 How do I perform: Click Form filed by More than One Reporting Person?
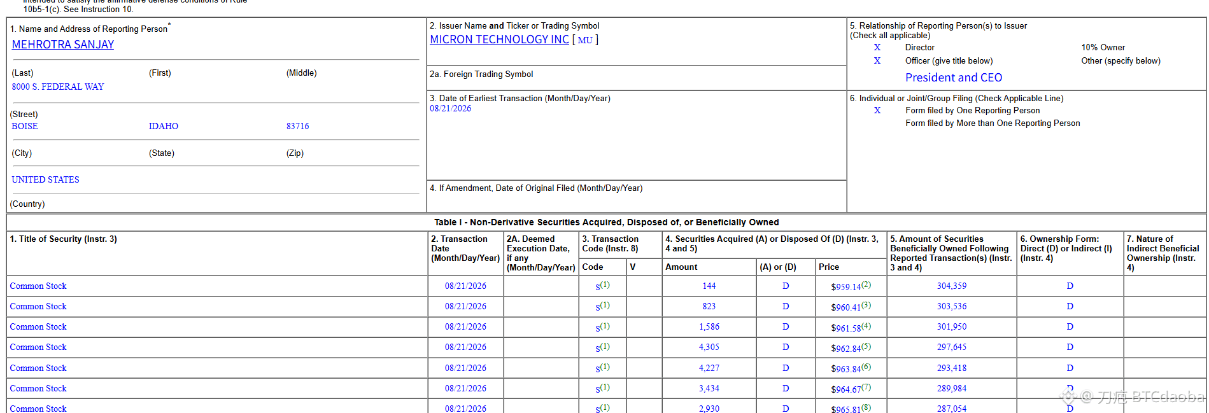pos(993,123)
